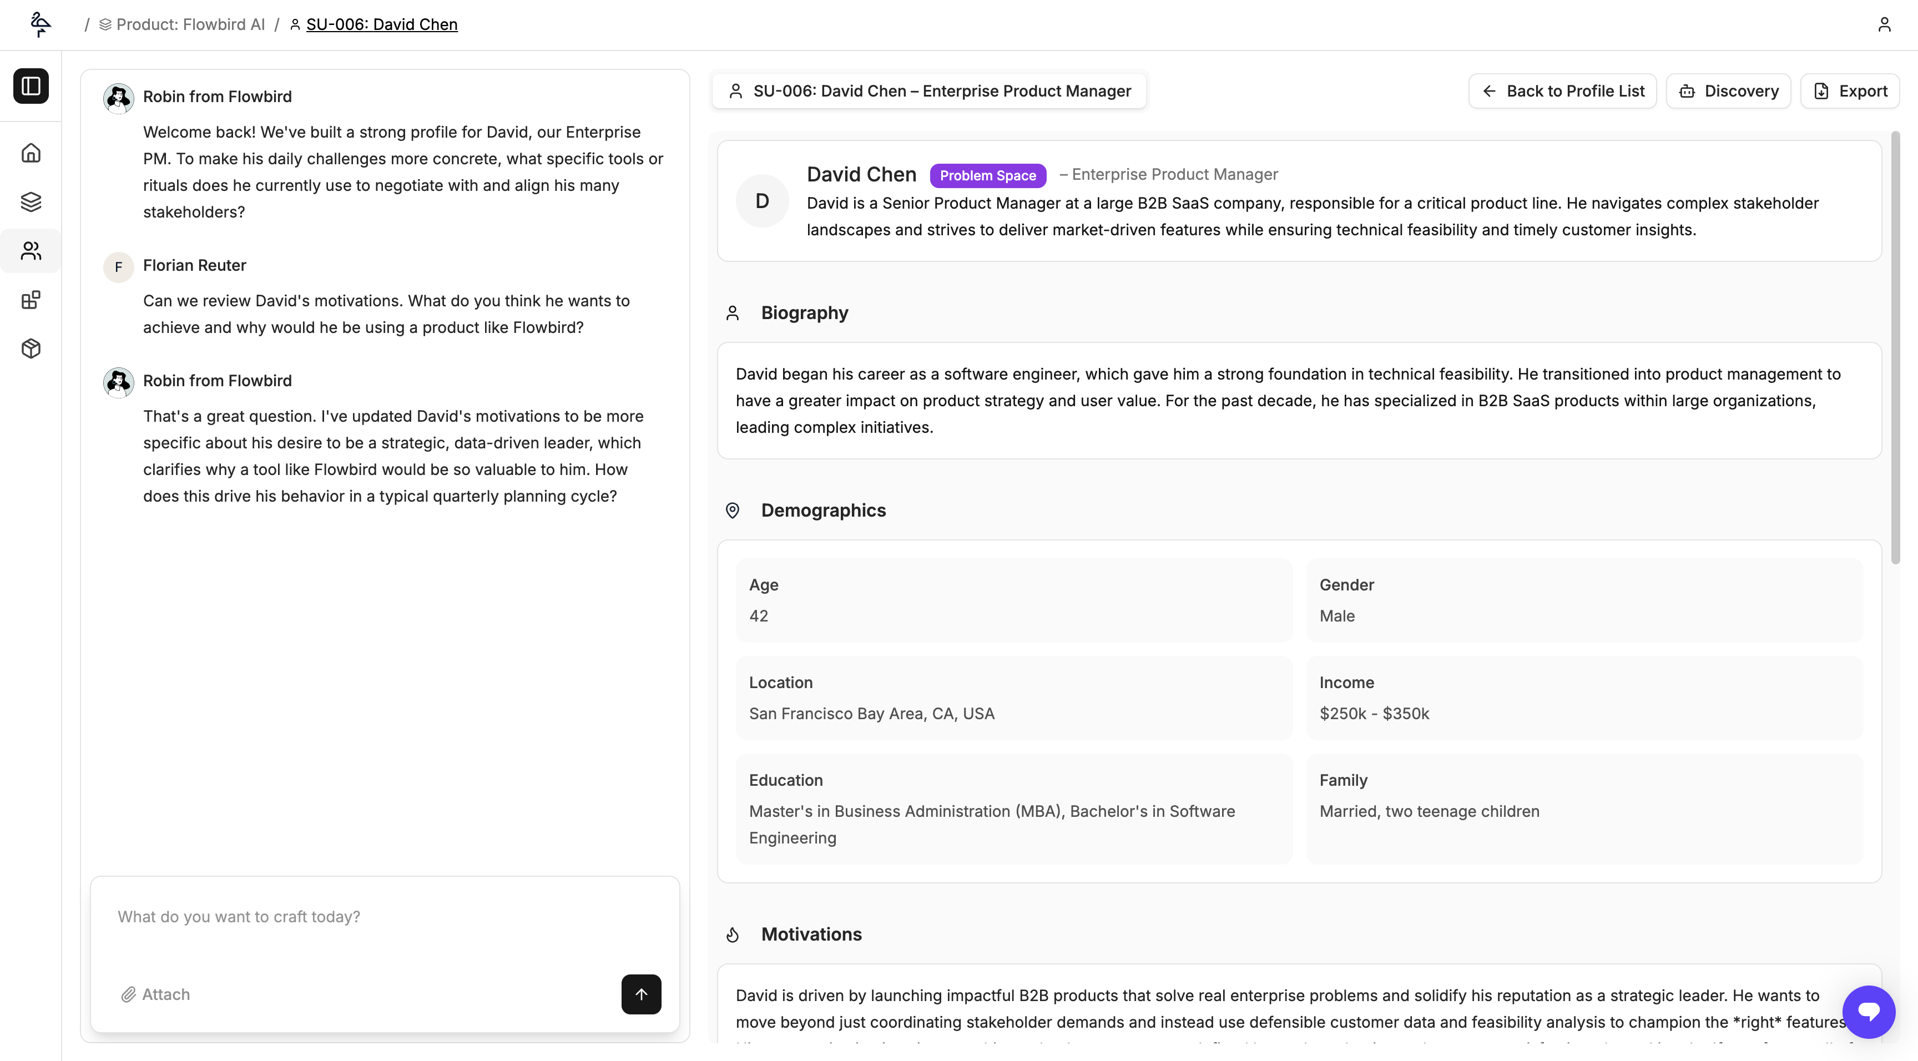Export the David Chen profile

click(1850, 91)
